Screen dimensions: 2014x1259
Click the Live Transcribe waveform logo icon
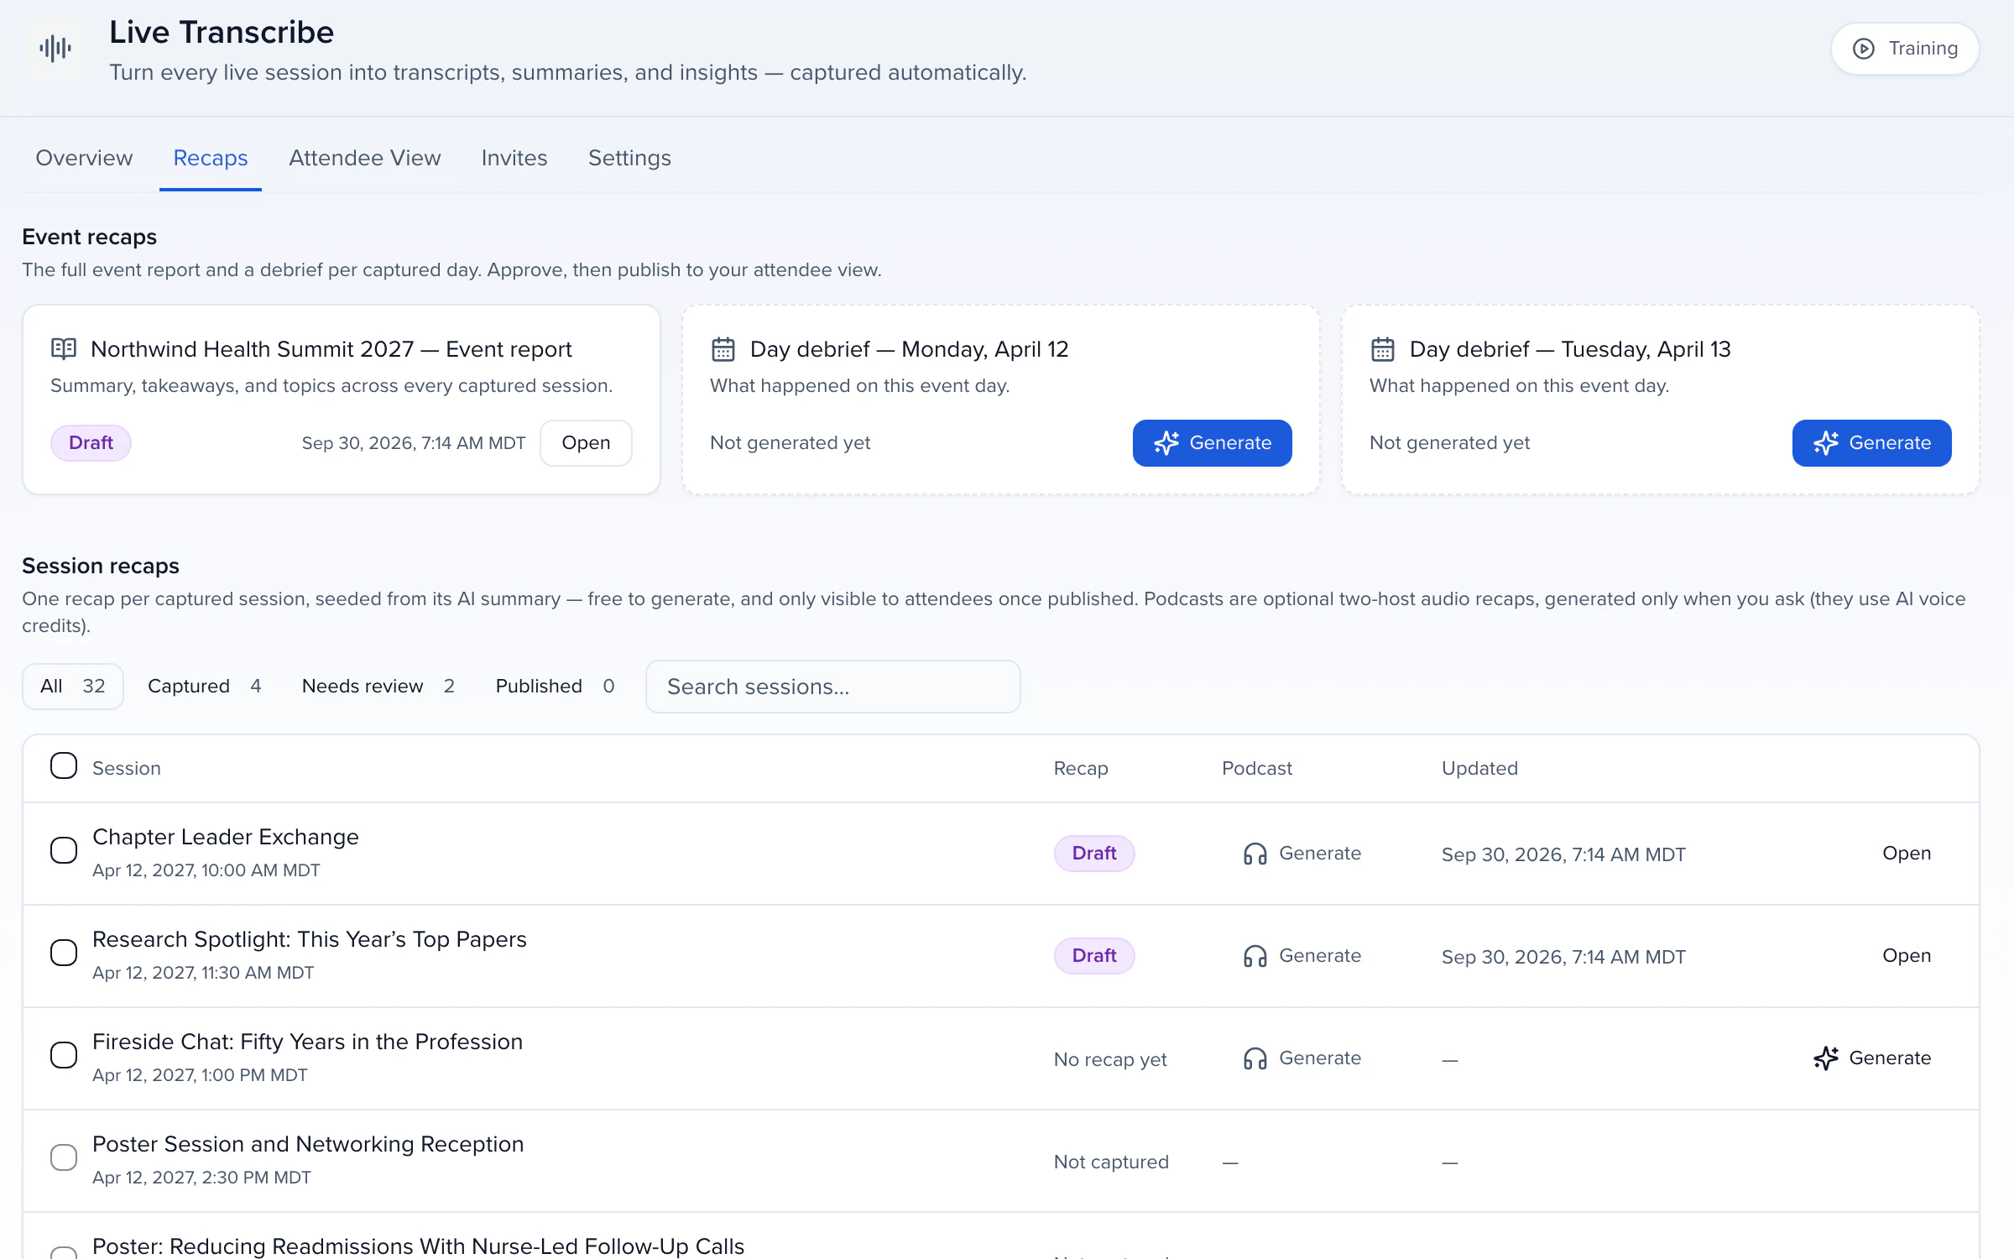[55, 49]
